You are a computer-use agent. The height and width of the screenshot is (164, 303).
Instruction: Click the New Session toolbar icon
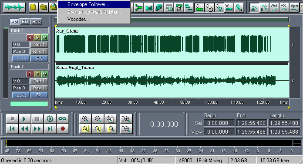33,7
